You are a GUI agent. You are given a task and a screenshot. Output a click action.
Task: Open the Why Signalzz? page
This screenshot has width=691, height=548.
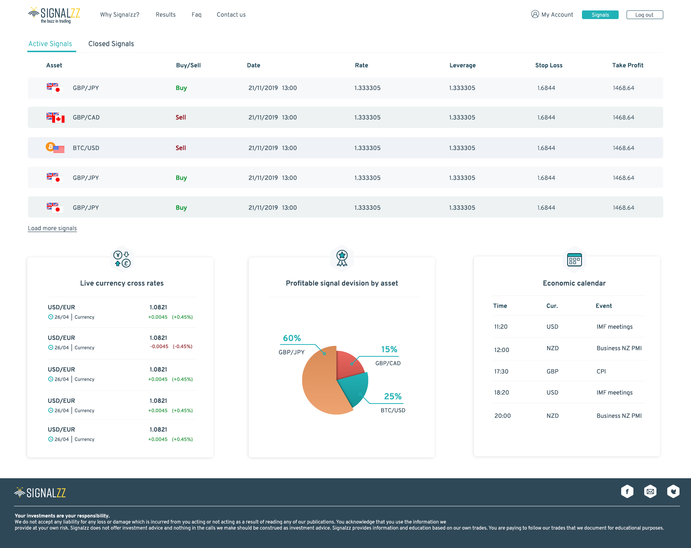pyautogui.click(x=119, y=15)
